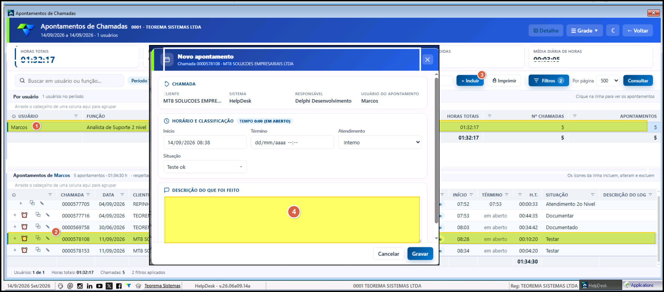Open the Facebook icon in status bar

pos(119,286)
